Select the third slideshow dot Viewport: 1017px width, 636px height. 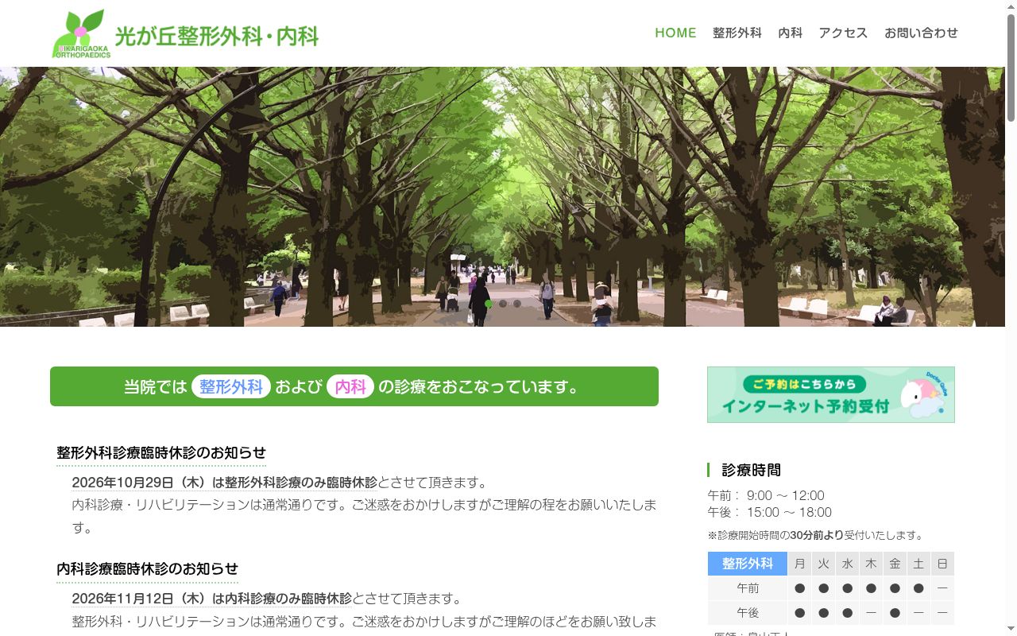click(x=517, y=304)
